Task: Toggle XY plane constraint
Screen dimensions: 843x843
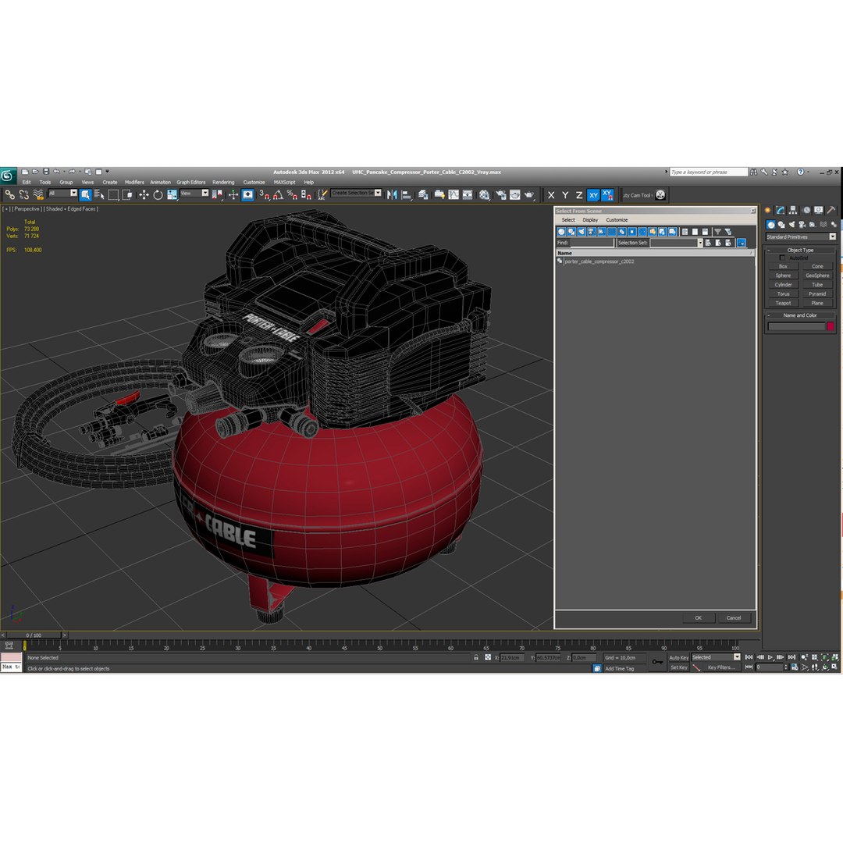Action: [x=593, y=195]
